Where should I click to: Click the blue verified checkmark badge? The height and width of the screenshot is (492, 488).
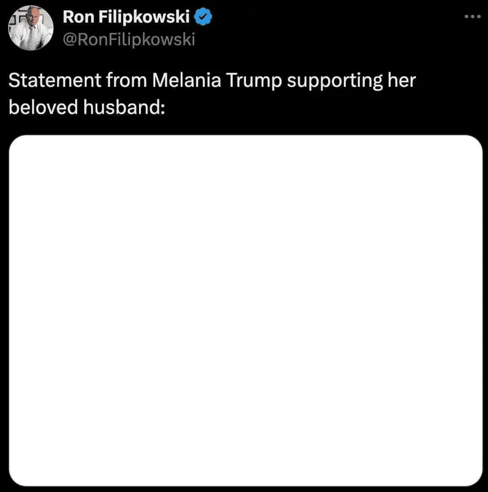[x=204, y=18]
